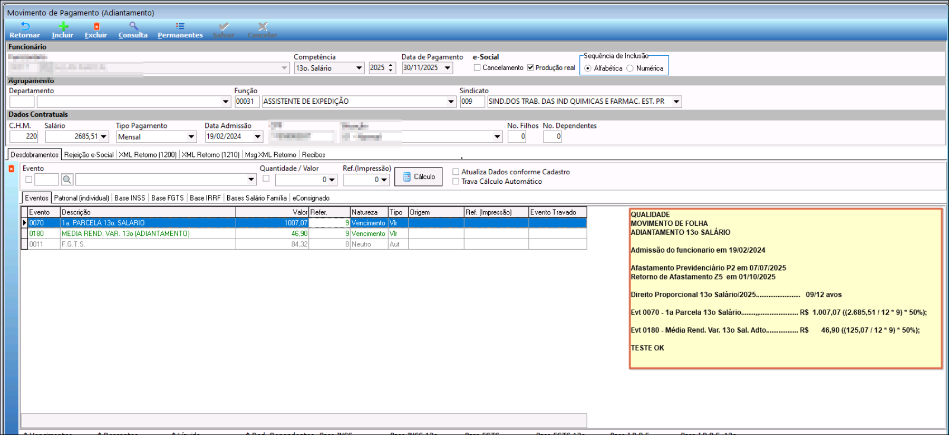This screenshot has width=949, height=435.
Task: Click the Data de Pagamento date field
Action: point(421,68)
